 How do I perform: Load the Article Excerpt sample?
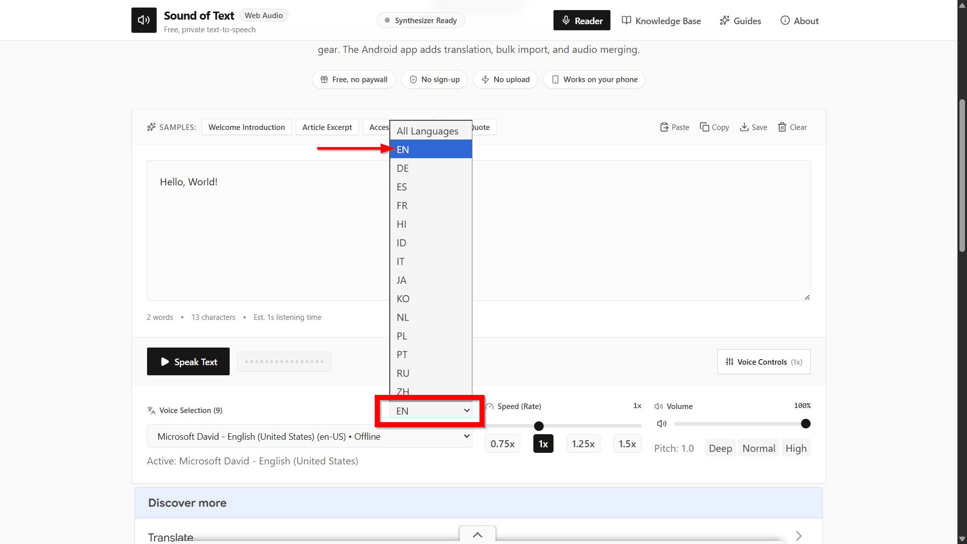coord(327,127)
